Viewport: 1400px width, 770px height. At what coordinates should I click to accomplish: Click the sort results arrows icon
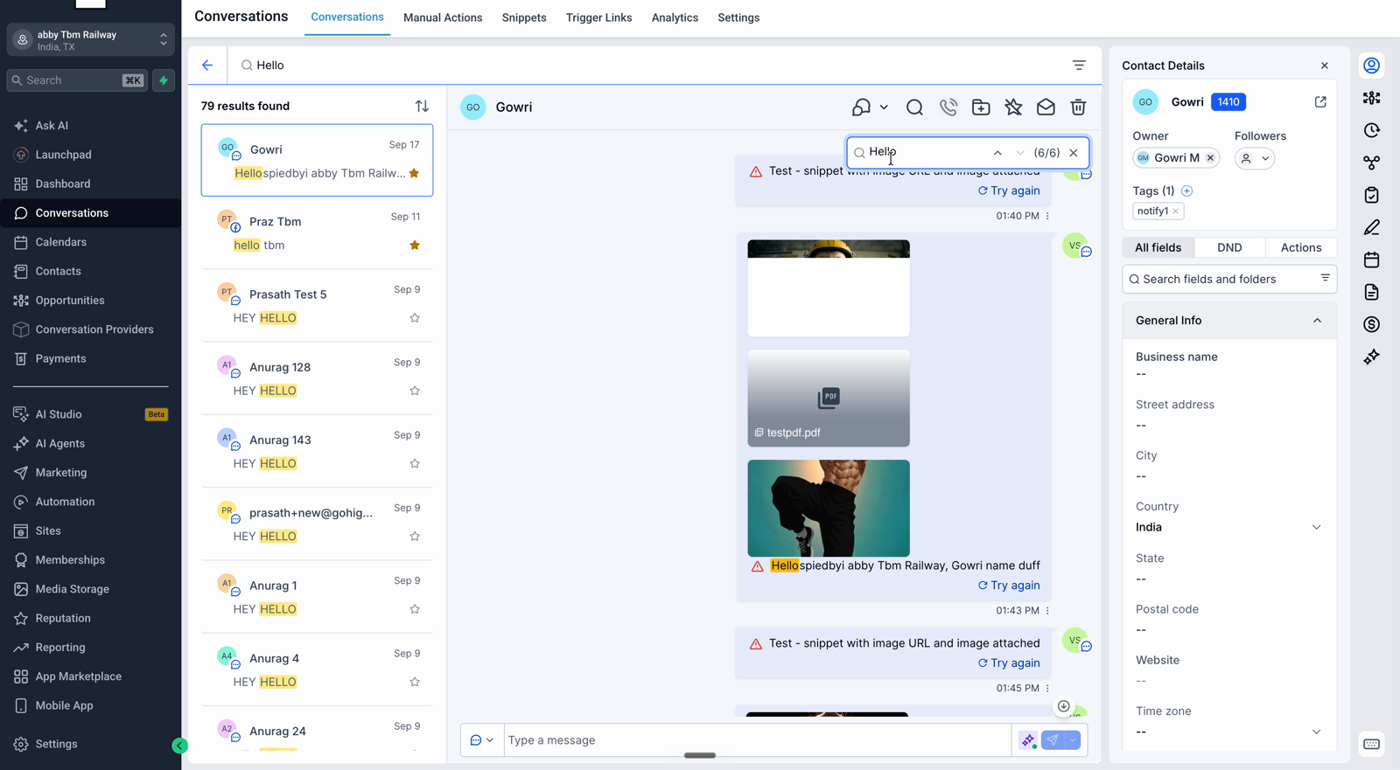[x=422, y=106]
